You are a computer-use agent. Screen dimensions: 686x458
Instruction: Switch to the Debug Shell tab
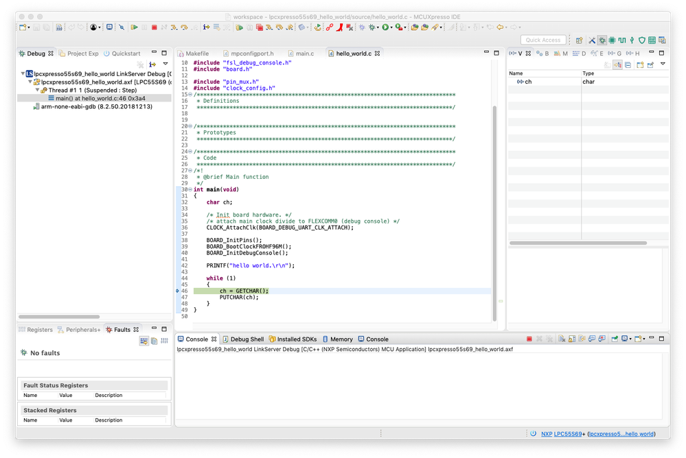click(x=243, y=339)
